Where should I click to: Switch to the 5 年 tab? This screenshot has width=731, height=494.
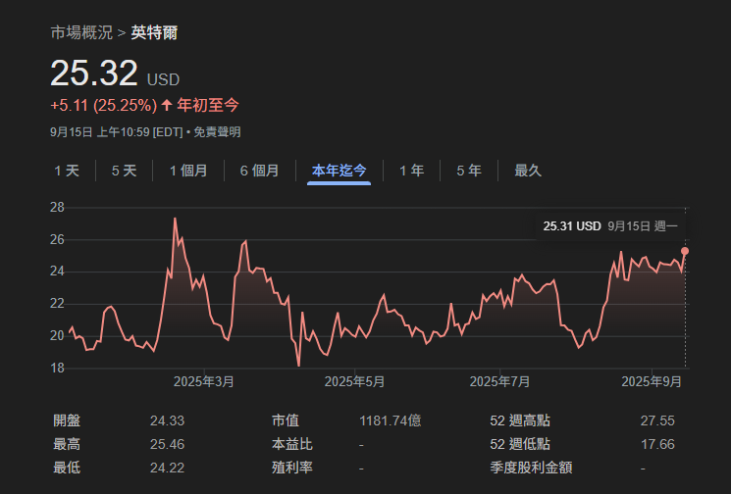tap(469, 171)
